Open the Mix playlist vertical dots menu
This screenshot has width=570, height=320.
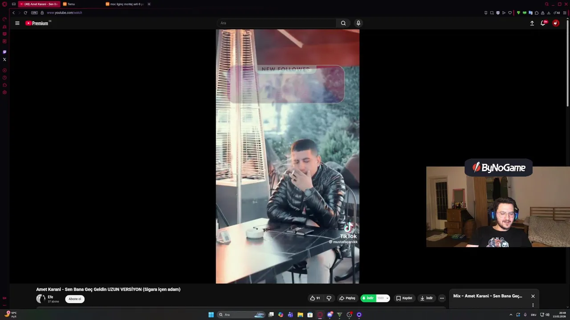point(533,305)
